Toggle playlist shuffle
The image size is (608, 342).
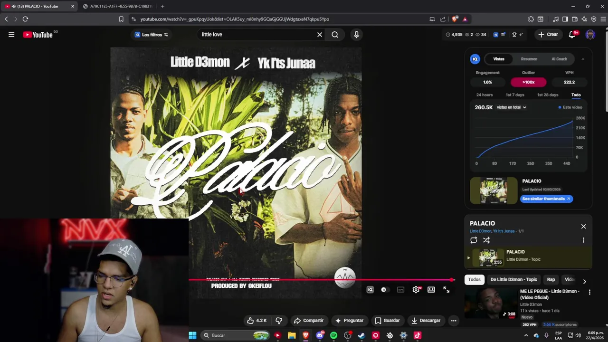[486, 240]
